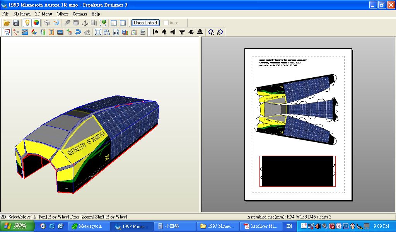
Task: Expand the Others menu
Action: click(62, 14)
